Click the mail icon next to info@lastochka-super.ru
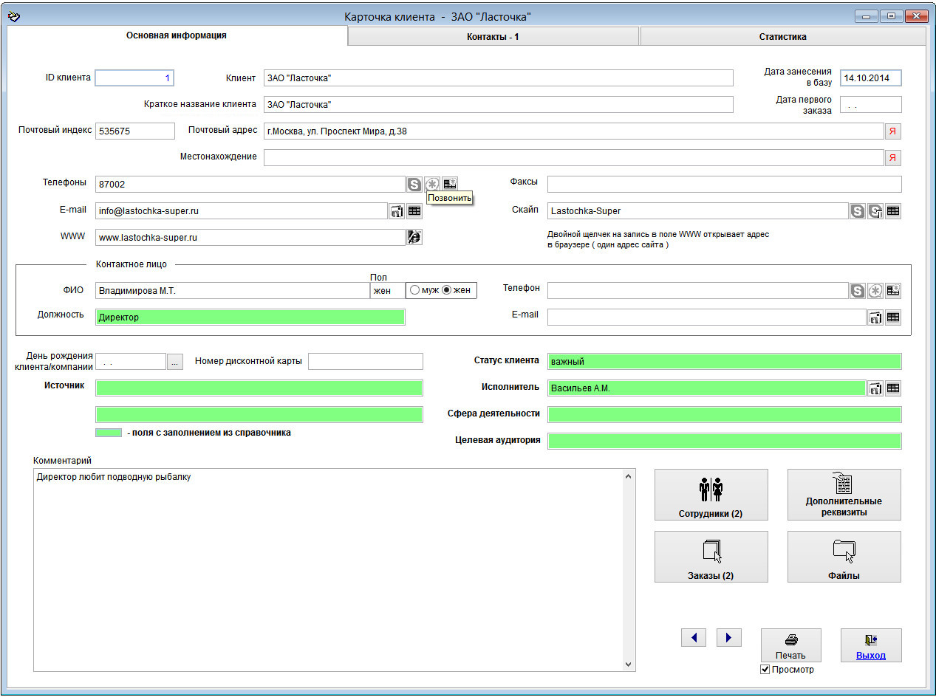 click(x=397, y=211)
